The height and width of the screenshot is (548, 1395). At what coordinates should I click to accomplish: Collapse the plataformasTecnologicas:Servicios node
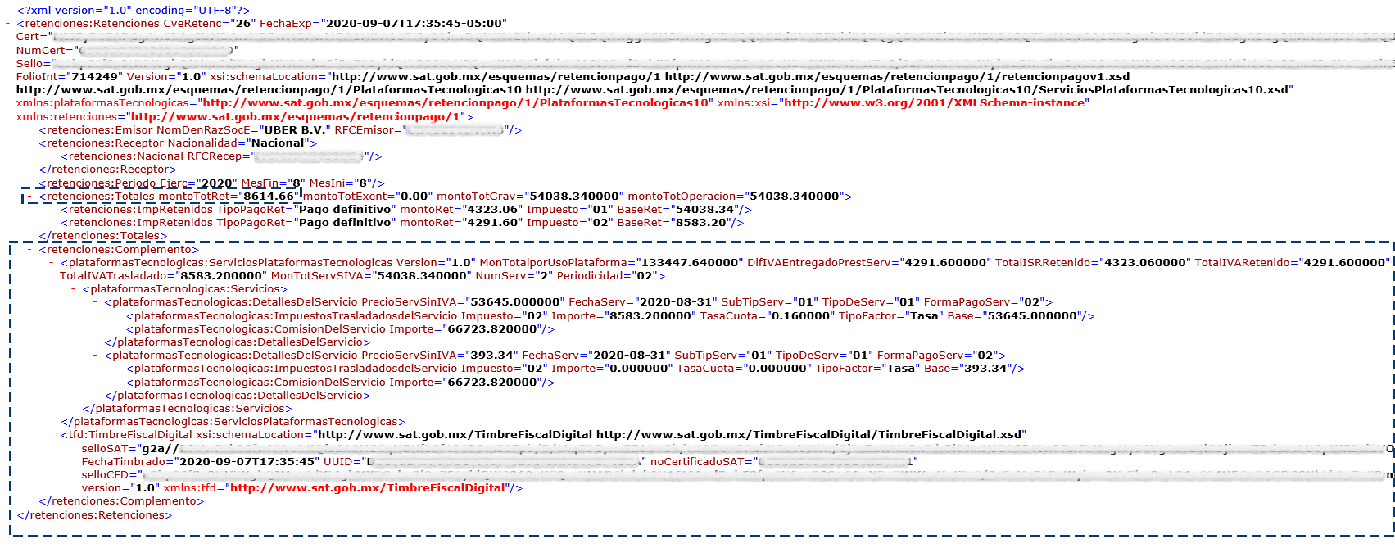(x=75, y=289)
